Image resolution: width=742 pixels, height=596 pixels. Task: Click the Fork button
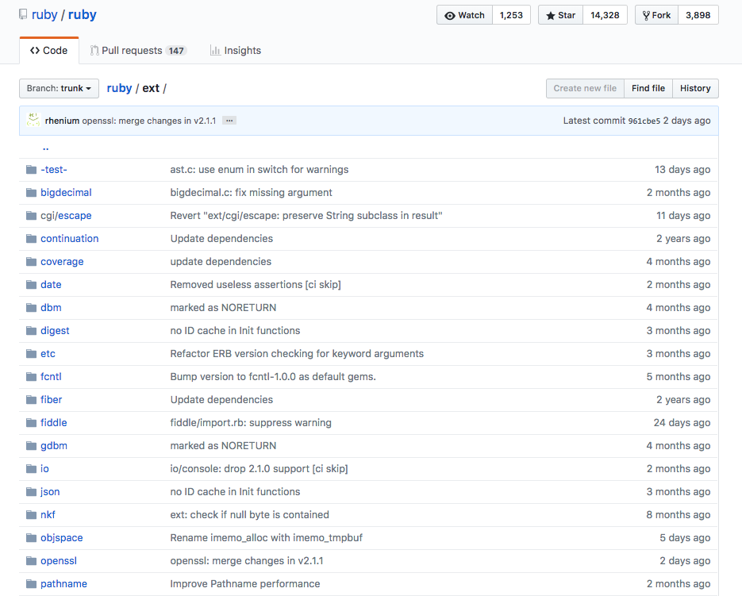[657, 15]
